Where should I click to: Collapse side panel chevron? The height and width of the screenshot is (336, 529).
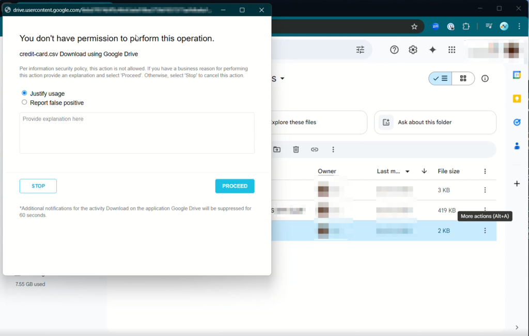click(517, 327)
